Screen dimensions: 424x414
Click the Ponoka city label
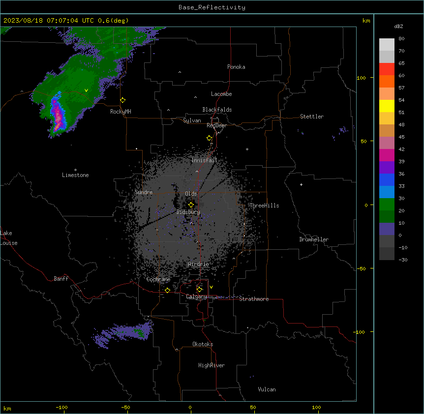[236, 67]
